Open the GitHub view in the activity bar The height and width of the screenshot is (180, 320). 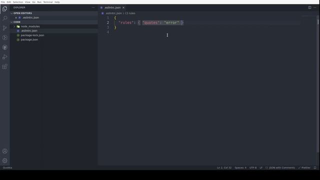click(x=4, y=47)
